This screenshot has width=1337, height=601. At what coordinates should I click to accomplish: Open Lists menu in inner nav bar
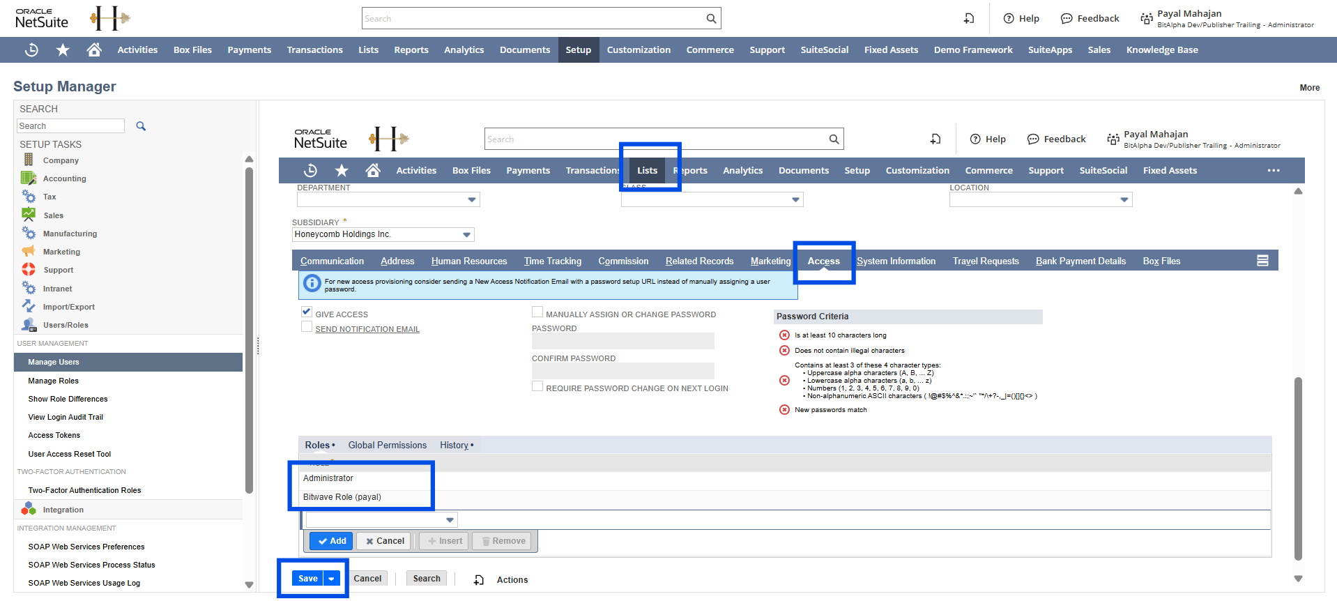tap(647, 170)
